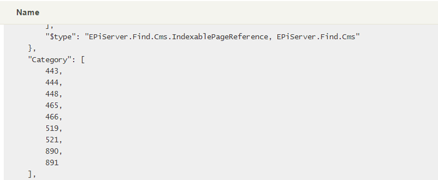Screen dimensions: 438x180
Task: Click the partially visible bracket above "$type"
Action: (x=48, y=27)
